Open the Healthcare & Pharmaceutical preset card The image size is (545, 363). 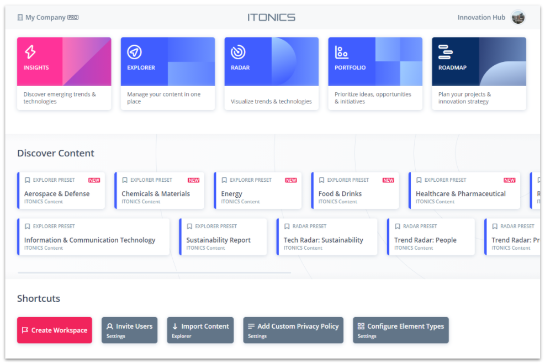pyautogui.click(x=465, y=191)
